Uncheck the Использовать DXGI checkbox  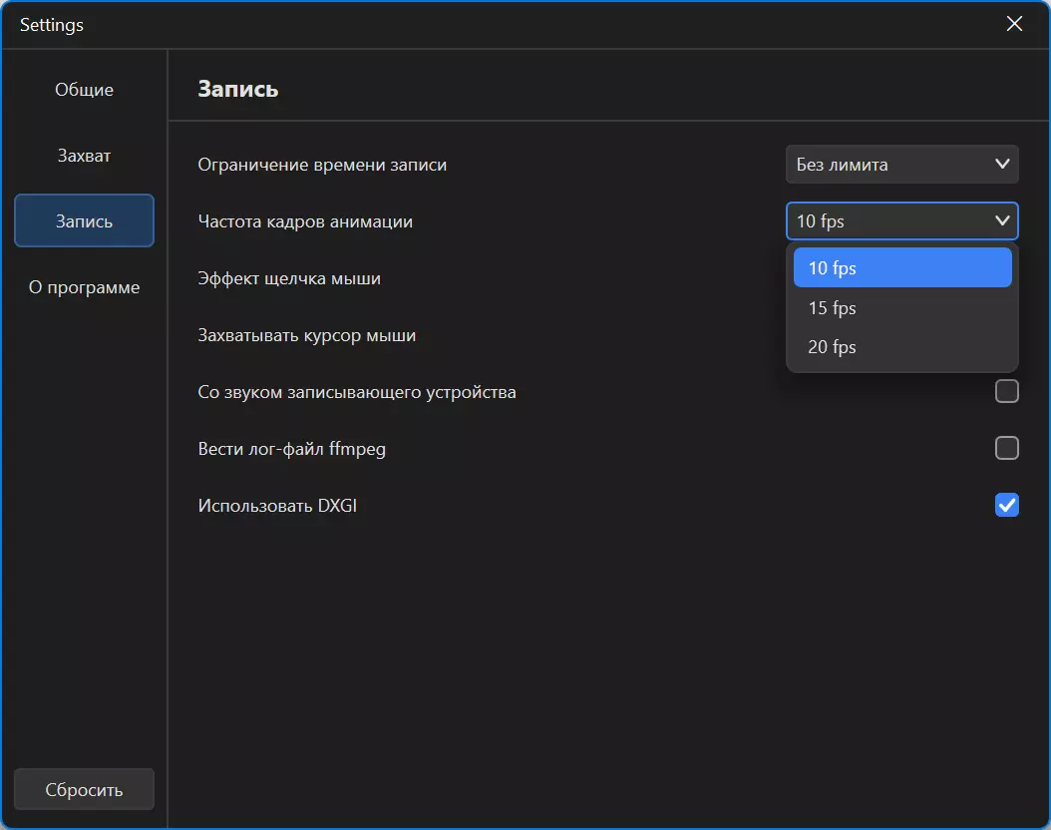pos(1007,505)
